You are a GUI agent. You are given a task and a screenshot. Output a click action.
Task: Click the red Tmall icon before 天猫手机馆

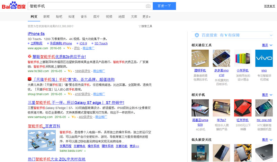click(x=30, y=80)
